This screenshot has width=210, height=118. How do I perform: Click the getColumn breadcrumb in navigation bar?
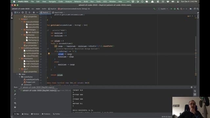tap(74, 9)
